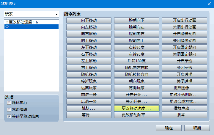Choose 后退一步 from the command list
Viewport: 214px width, 135px height.
coord(89,101)
